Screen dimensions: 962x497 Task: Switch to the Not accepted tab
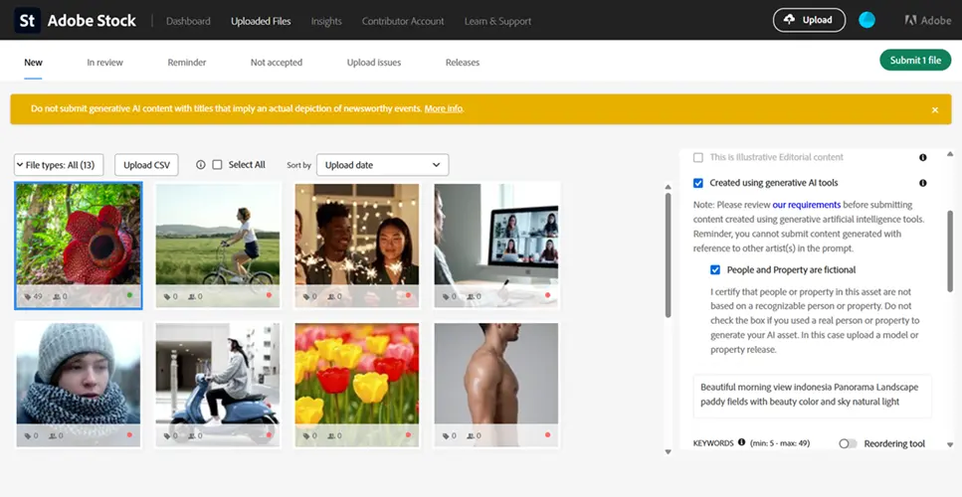point(277,62)
